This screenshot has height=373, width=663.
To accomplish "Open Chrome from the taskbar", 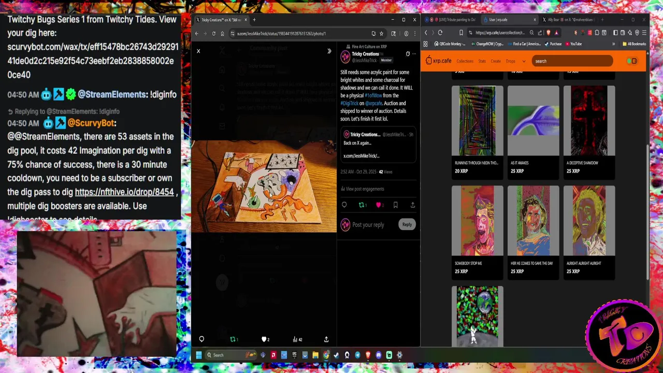I will tap(326, 355).
